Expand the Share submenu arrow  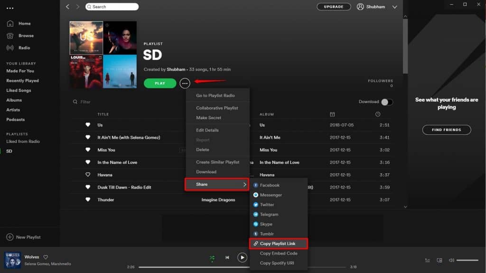[x=244, y=184]
